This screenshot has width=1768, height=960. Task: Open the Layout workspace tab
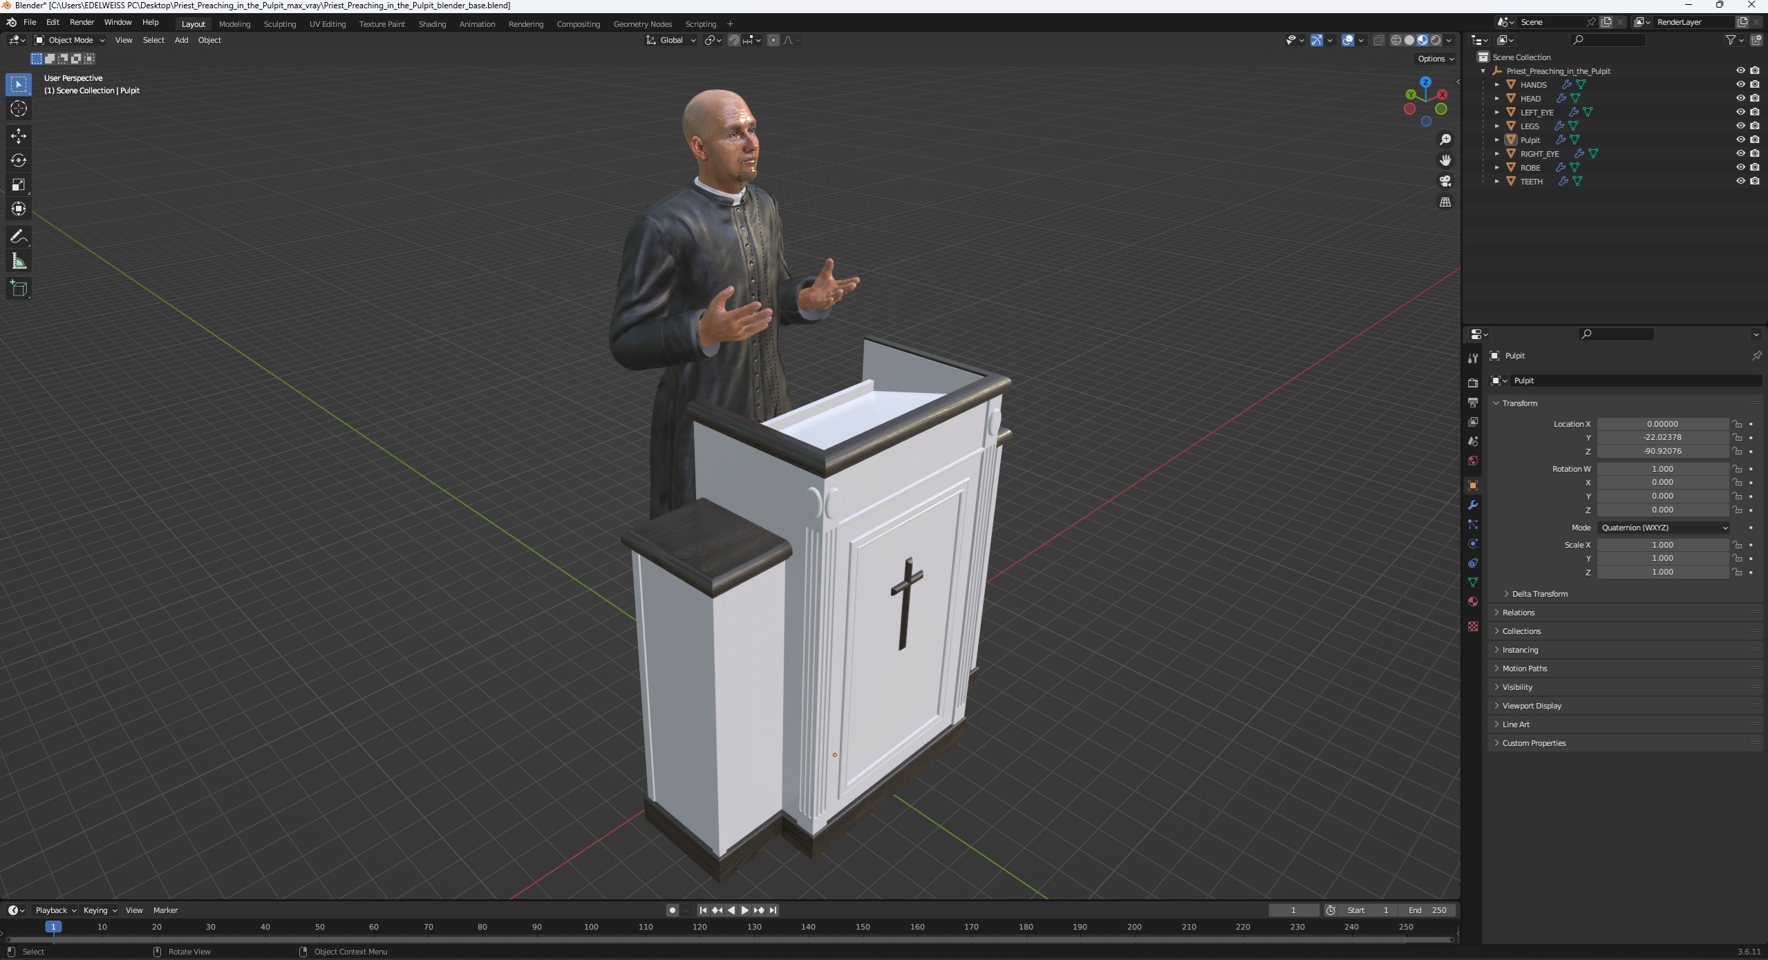point(193,23)
